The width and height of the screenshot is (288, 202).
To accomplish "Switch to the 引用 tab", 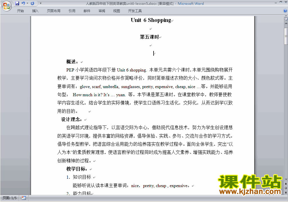I will pos(72,11).
